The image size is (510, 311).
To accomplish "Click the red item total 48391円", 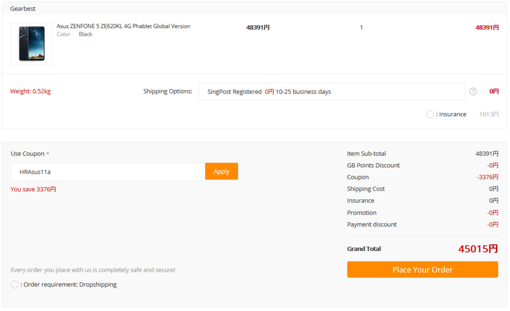I will click(x=487, y=27).
